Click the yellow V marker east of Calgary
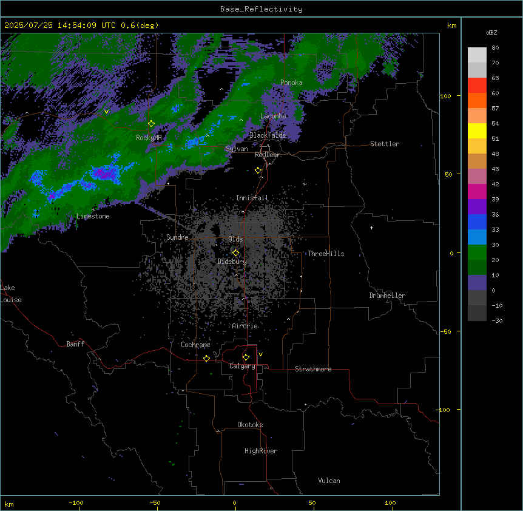Screen dimensions: 523x511 [x=260, y=354]
